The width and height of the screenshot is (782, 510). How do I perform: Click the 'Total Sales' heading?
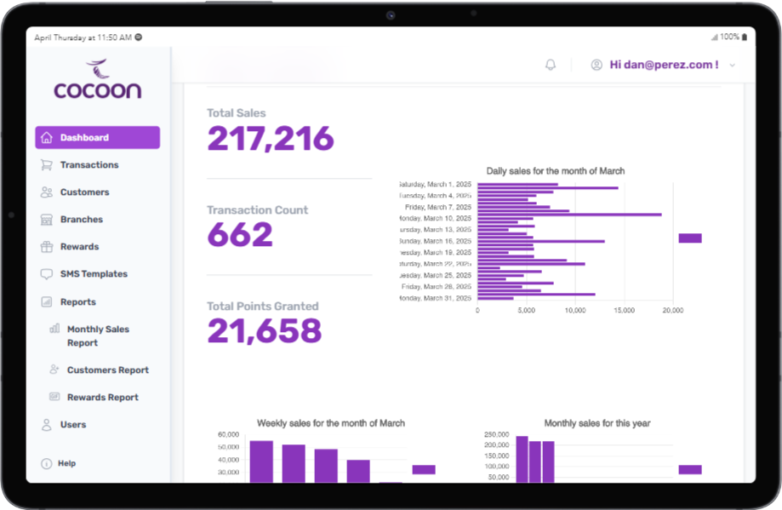[x=237, y=113]
